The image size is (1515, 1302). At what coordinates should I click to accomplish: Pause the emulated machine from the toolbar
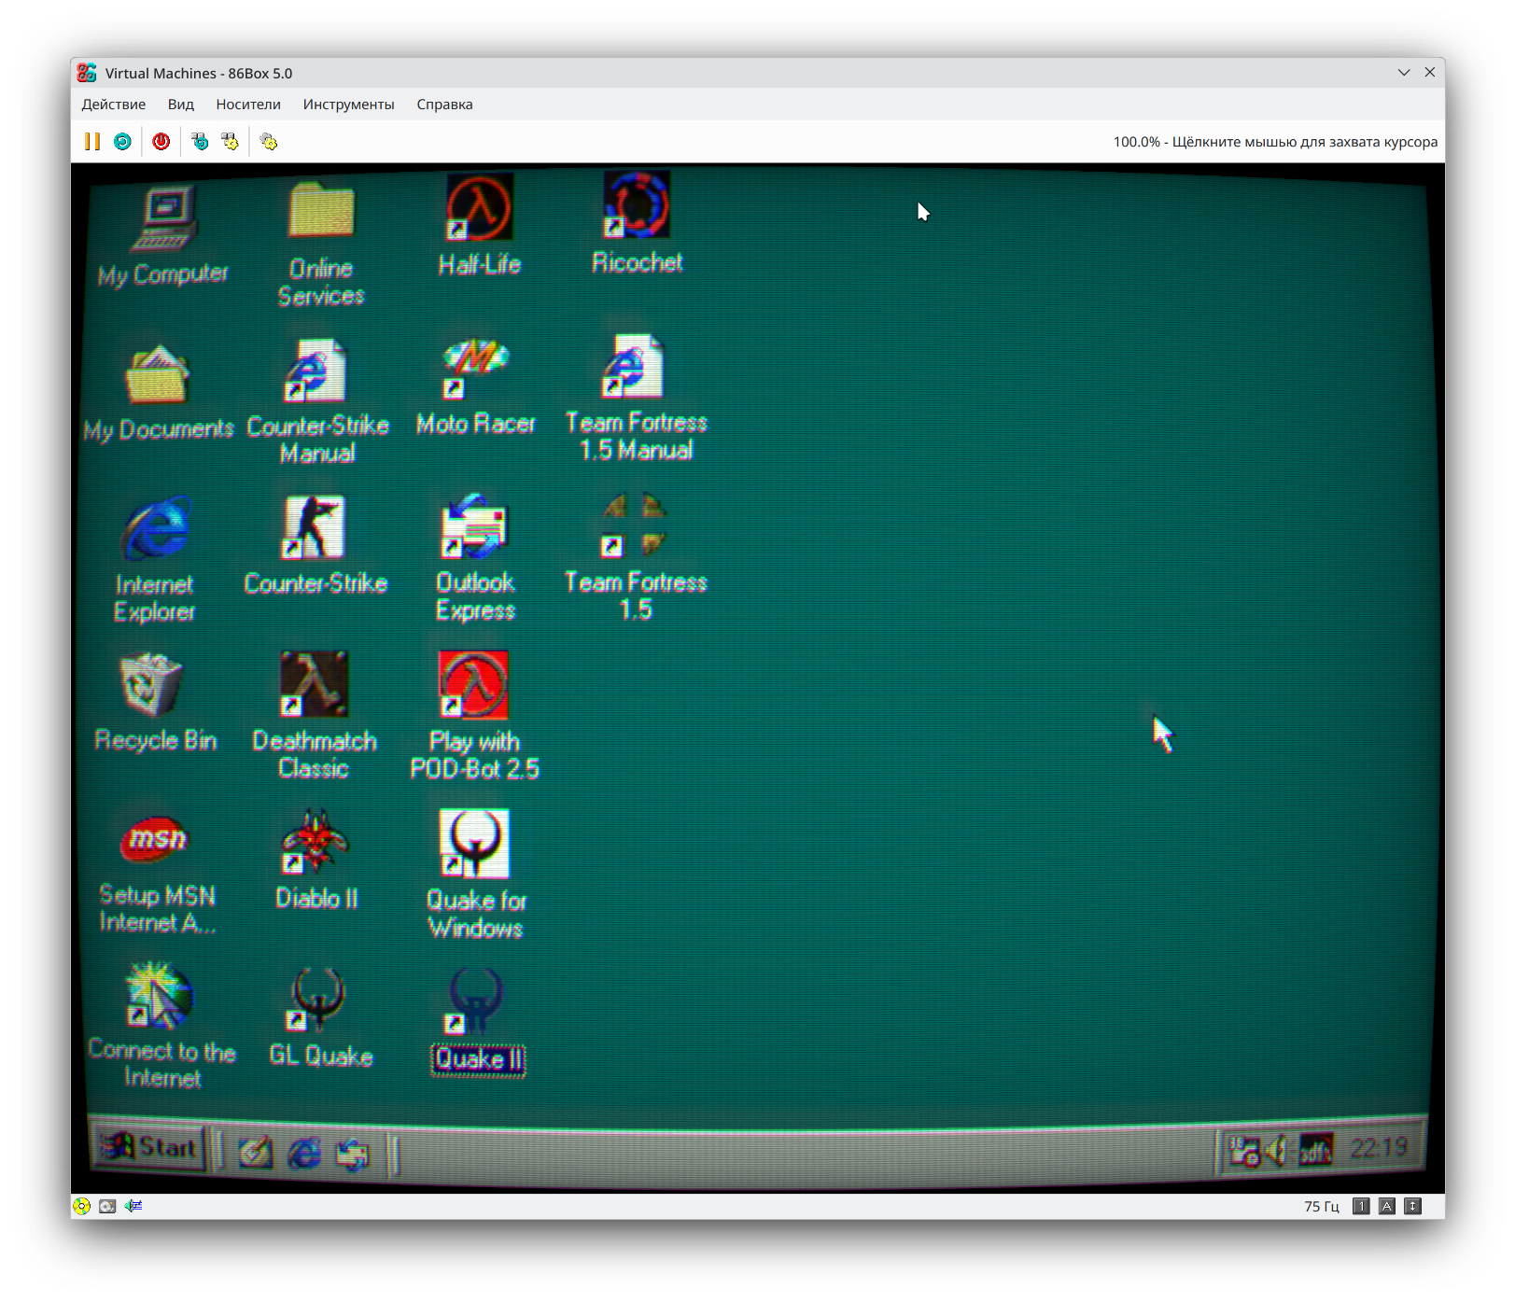click(92, 142)
